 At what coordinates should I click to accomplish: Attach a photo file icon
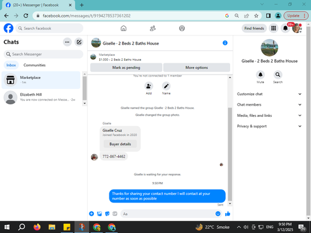point(100,214)
